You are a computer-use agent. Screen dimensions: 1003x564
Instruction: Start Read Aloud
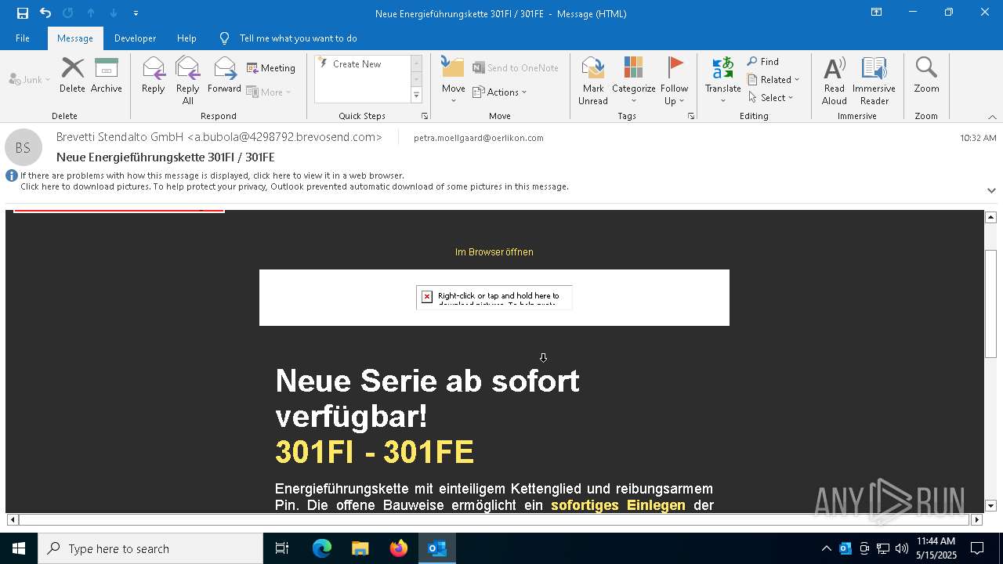(x=835, y=80)
